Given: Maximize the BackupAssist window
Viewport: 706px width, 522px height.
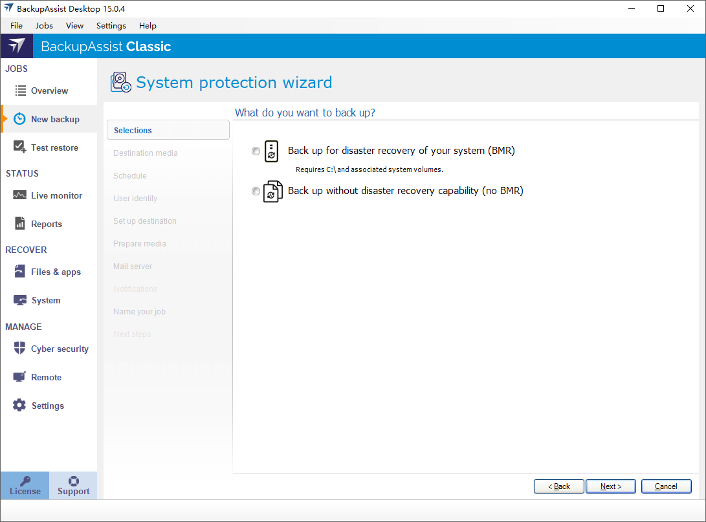Looking at the screenshot, I should [x=661, y=8].
